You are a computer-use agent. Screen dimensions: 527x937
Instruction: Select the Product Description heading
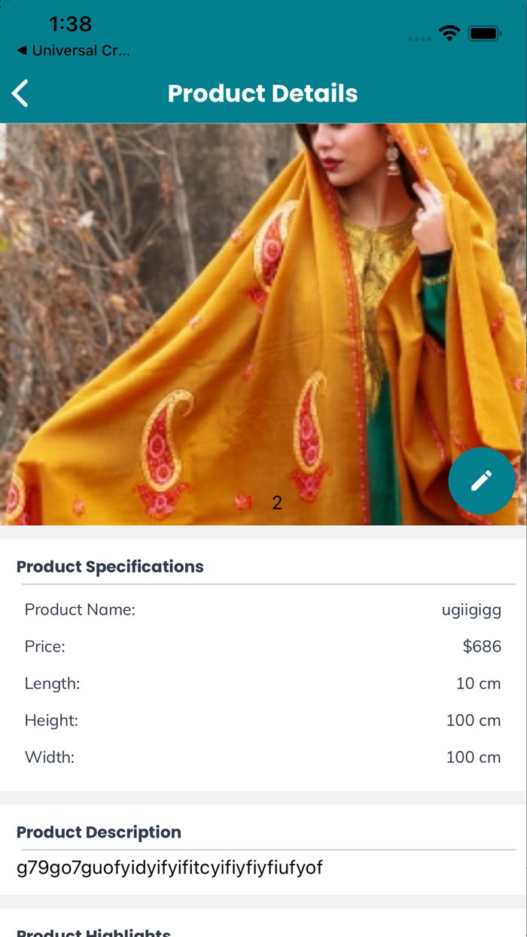click(99, 832)
